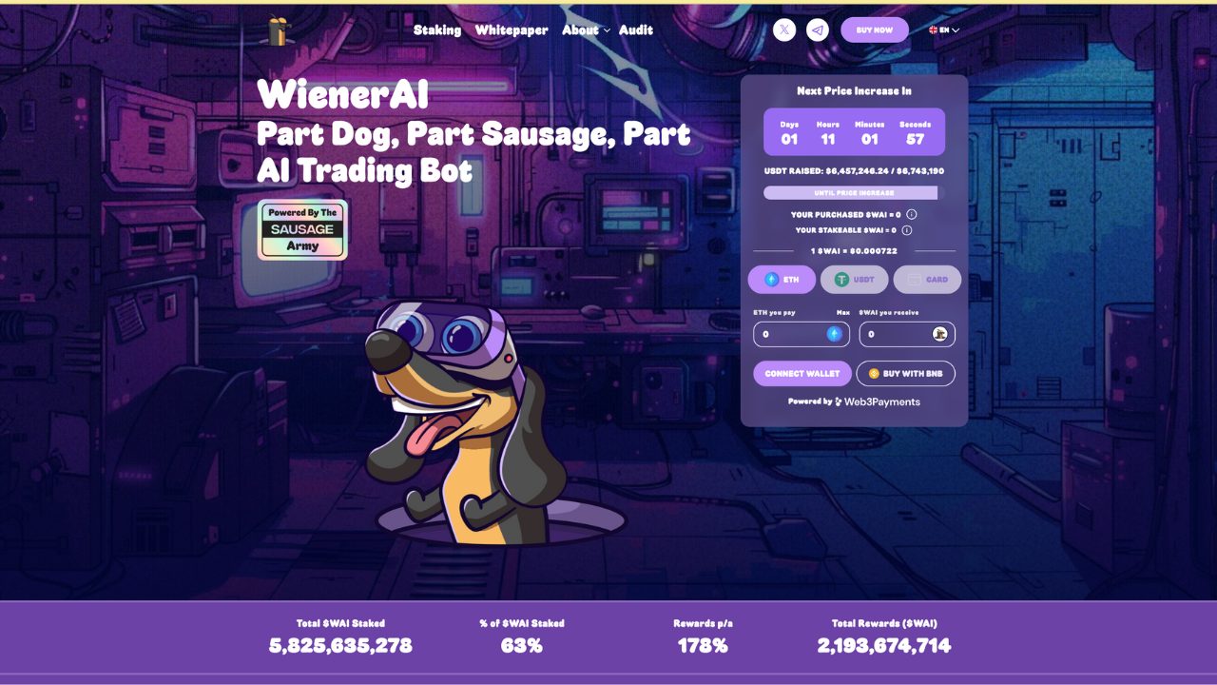The image size is (1217, 685).
Task: Click the WAI token icon in receive field
Action: click(x=939, y=334)
